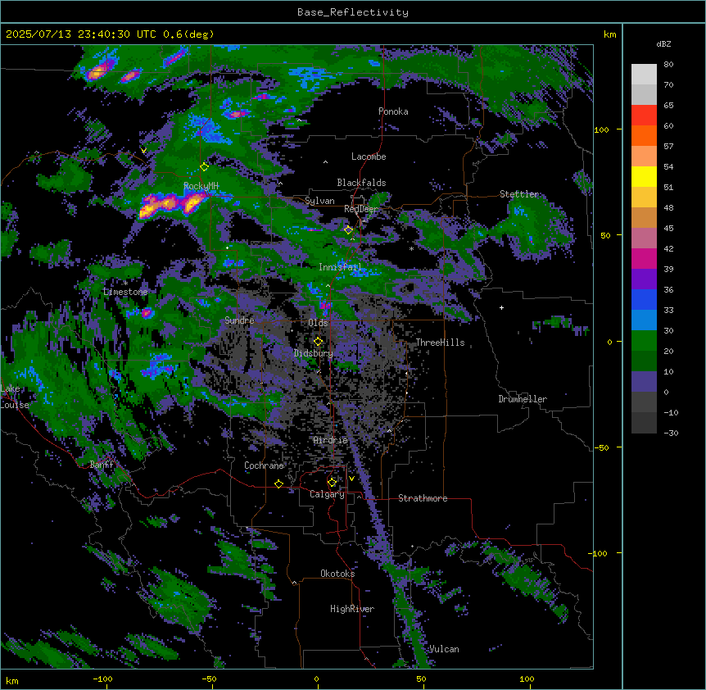The width and height of the screenshot is (706, 690).
Task: Select the yellow diamond marker beneath RedDeer label
Action: [x=348, y=229]
